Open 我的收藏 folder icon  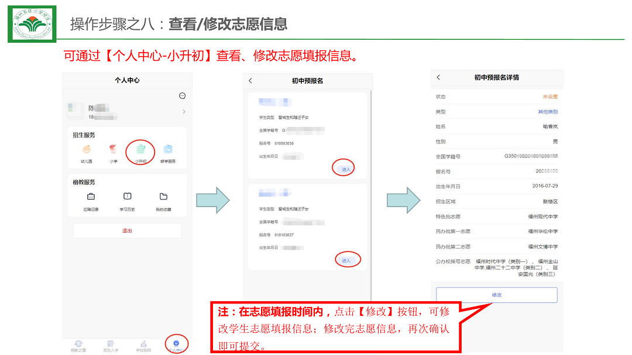163,197
